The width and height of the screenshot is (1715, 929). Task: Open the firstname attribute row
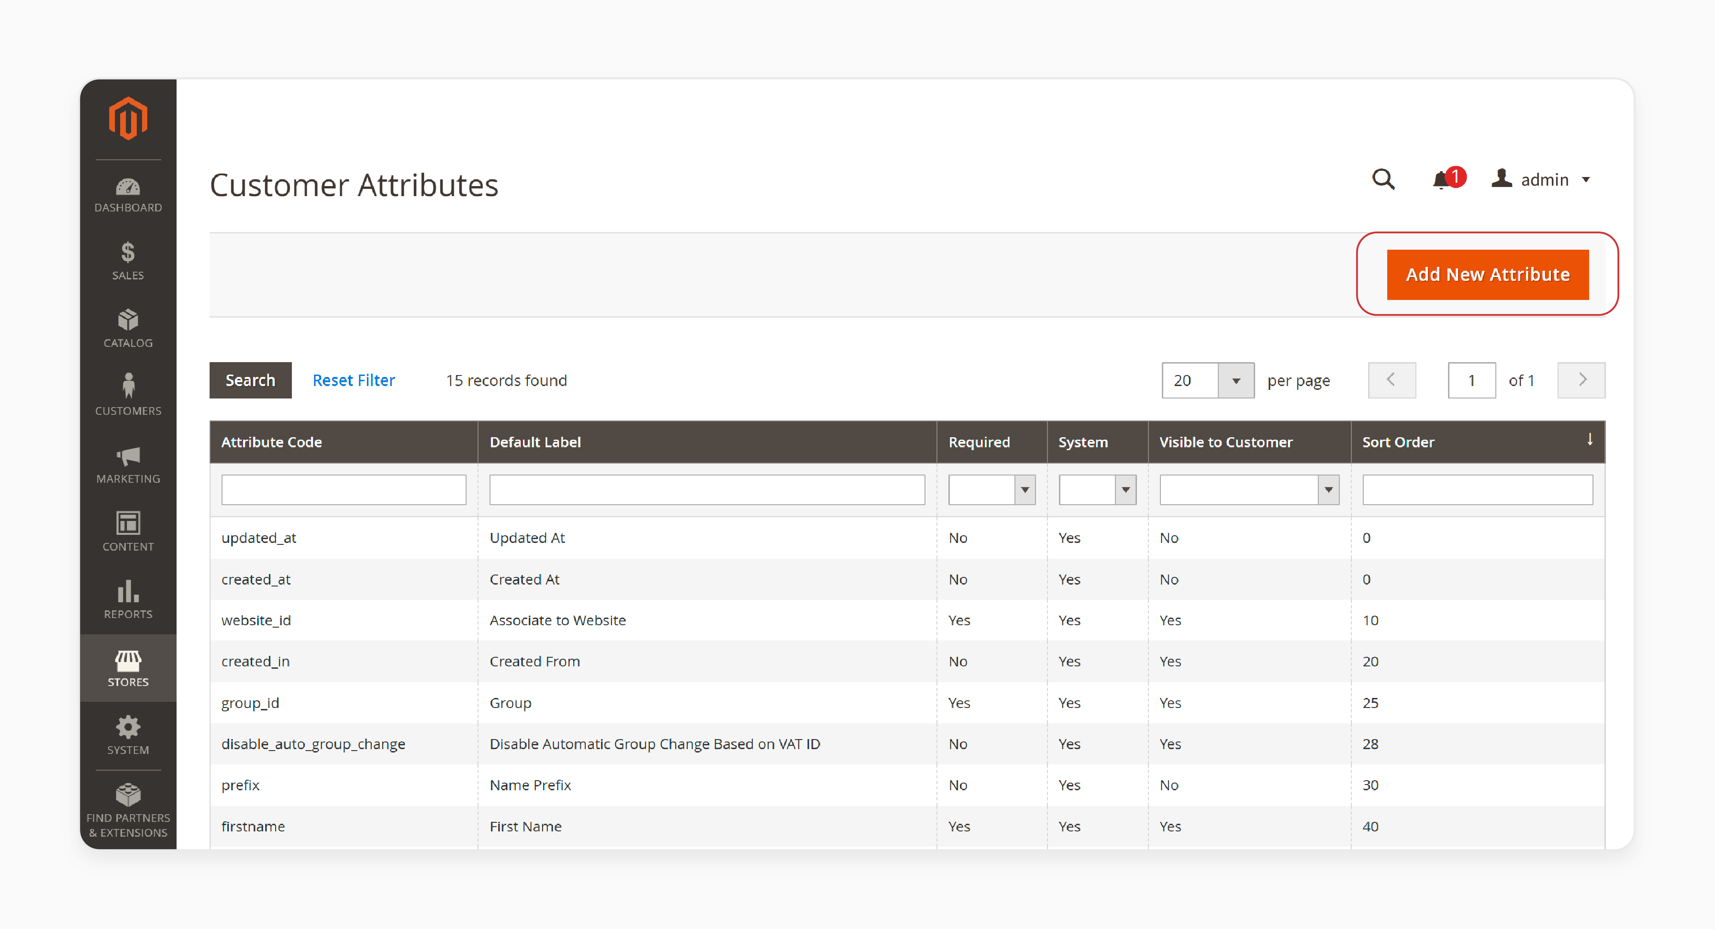[x=907, y=827]
